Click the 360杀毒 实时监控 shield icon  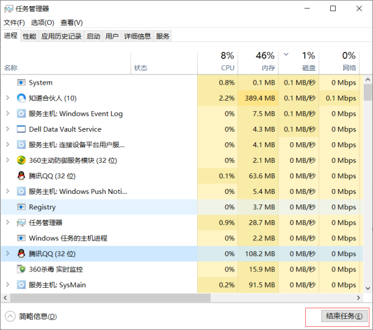[21, 269]
